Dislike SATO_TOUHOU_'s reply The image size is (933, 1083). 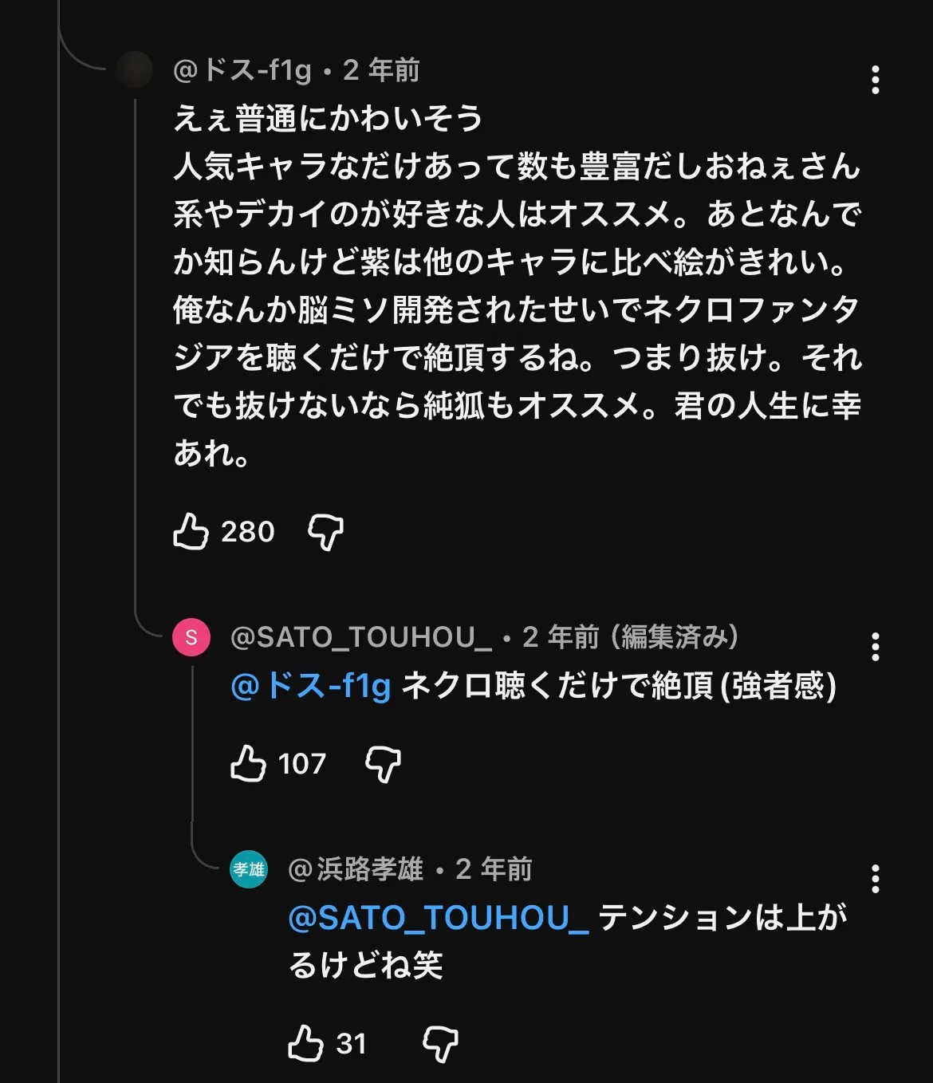pos(383,764)
